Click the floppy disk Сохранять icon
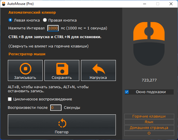The image size is (178, 140). tap(62, 69)
